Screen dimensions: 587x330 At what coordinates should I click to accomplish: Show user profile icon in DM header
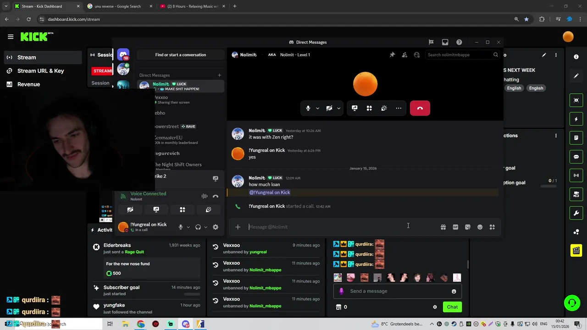point(417,55)
